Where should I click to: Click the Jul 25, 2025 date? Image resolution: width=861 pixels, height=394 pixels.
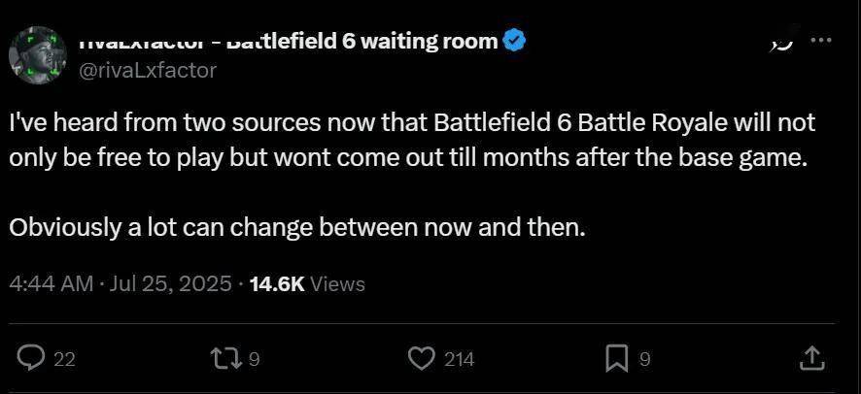[x=171, y=283]
